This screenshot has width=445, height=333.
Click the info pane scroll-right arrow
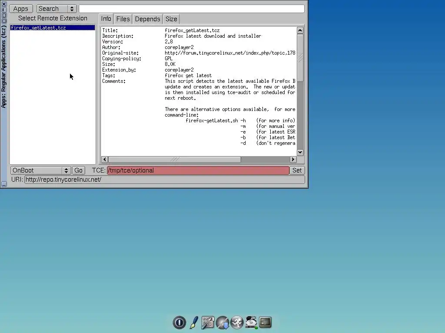293,160
